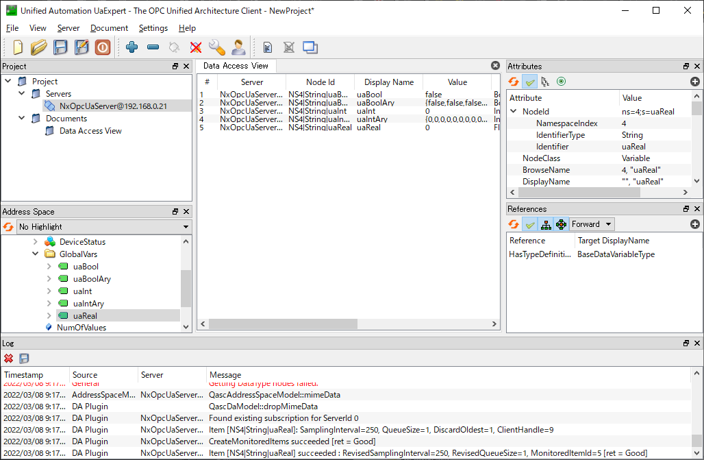Image resolution: width=704 pixels, height=460 pixels.
Task: Click the Remove Server minus icon
Action: point(153,47)
